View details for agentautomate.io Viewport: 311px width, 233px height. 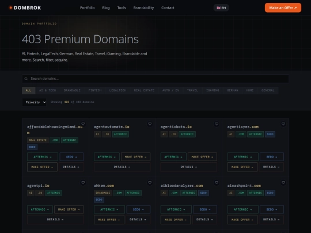click(122, 167)
